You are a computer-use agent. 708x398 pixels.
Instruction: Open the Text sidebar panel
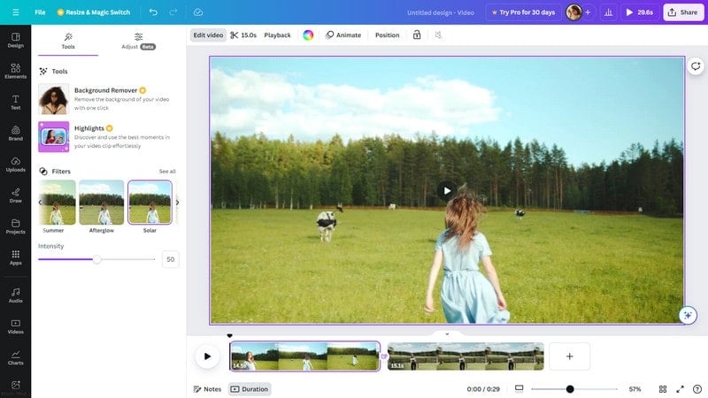click(15, 103)
